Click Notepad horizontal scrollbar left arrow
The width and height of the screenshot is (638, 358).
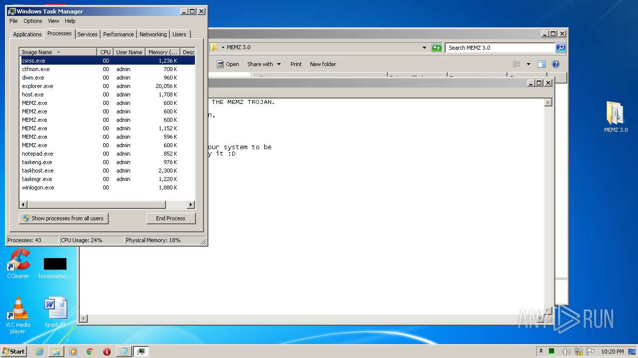84,319
